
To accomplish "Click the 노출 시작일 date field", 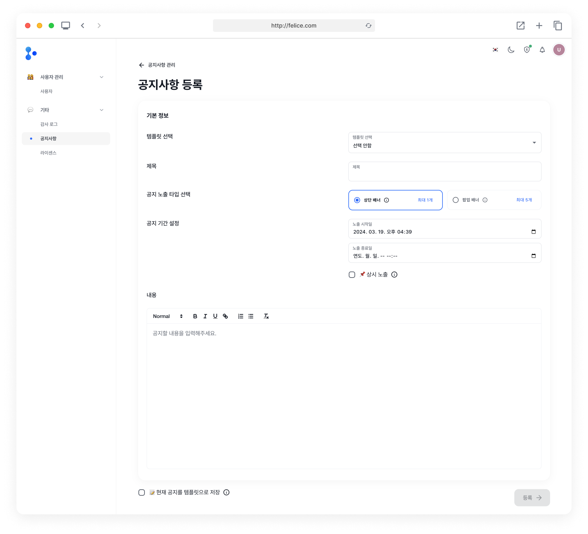I will click(x=445, y=229).
